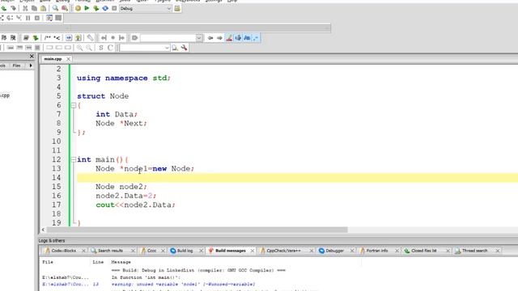Open the Closed files list tab
The height and width of the screenshot is (291, 518).
click(x=423, y=251)
